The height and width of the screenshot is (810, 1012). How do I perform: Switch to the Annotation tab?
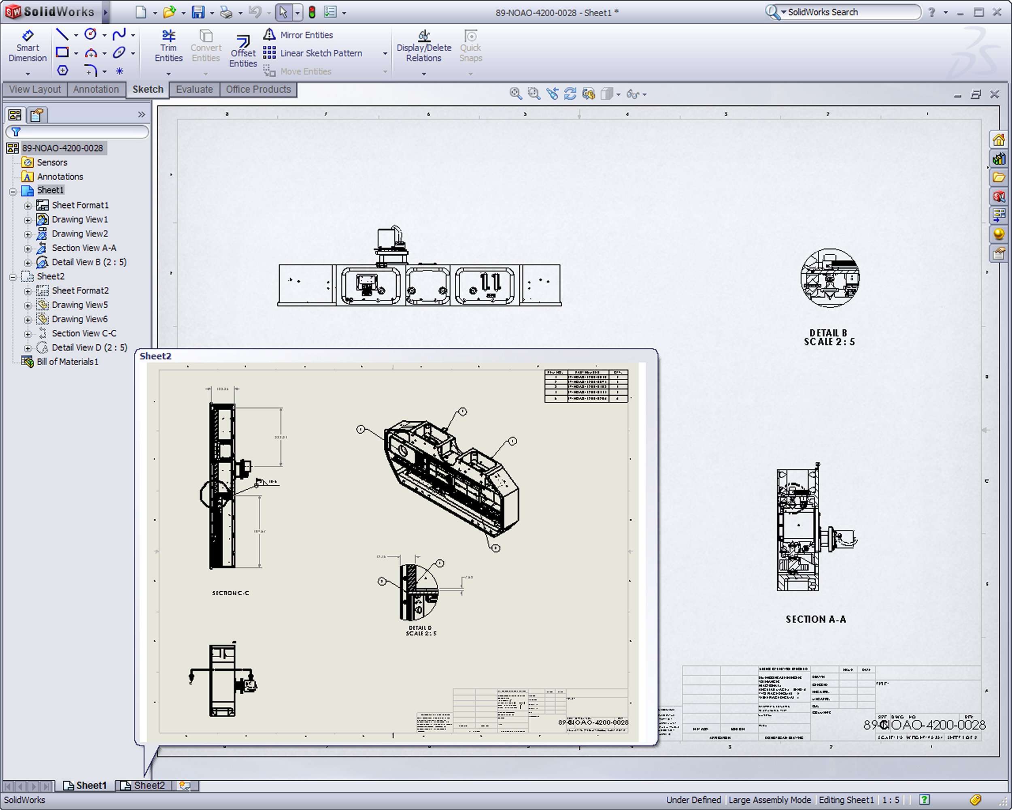96,89
